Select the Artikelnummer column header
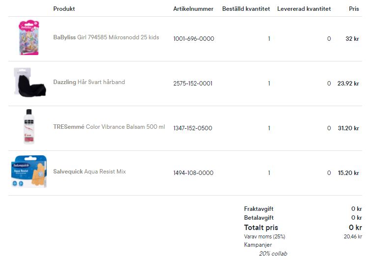Screen dimensions: 367x261 click(193, 9)
